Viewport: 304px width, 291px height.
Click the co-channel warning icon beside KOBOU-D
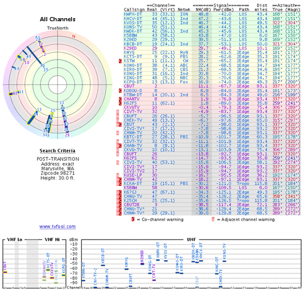pos(120,91)
